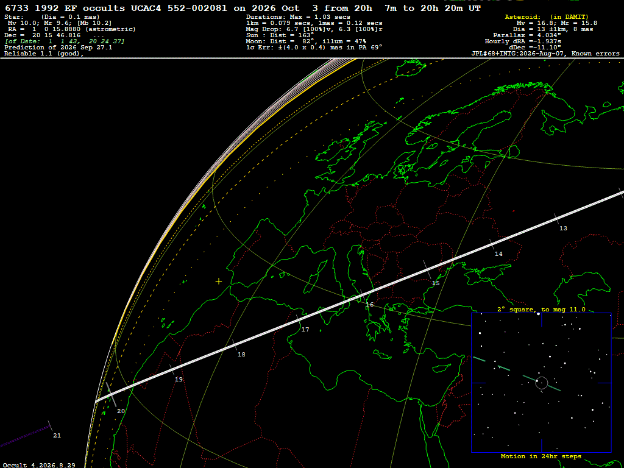
Task: Click the 'Reliable 1.1 (good)' status text
Action: (x=44, y=54)
